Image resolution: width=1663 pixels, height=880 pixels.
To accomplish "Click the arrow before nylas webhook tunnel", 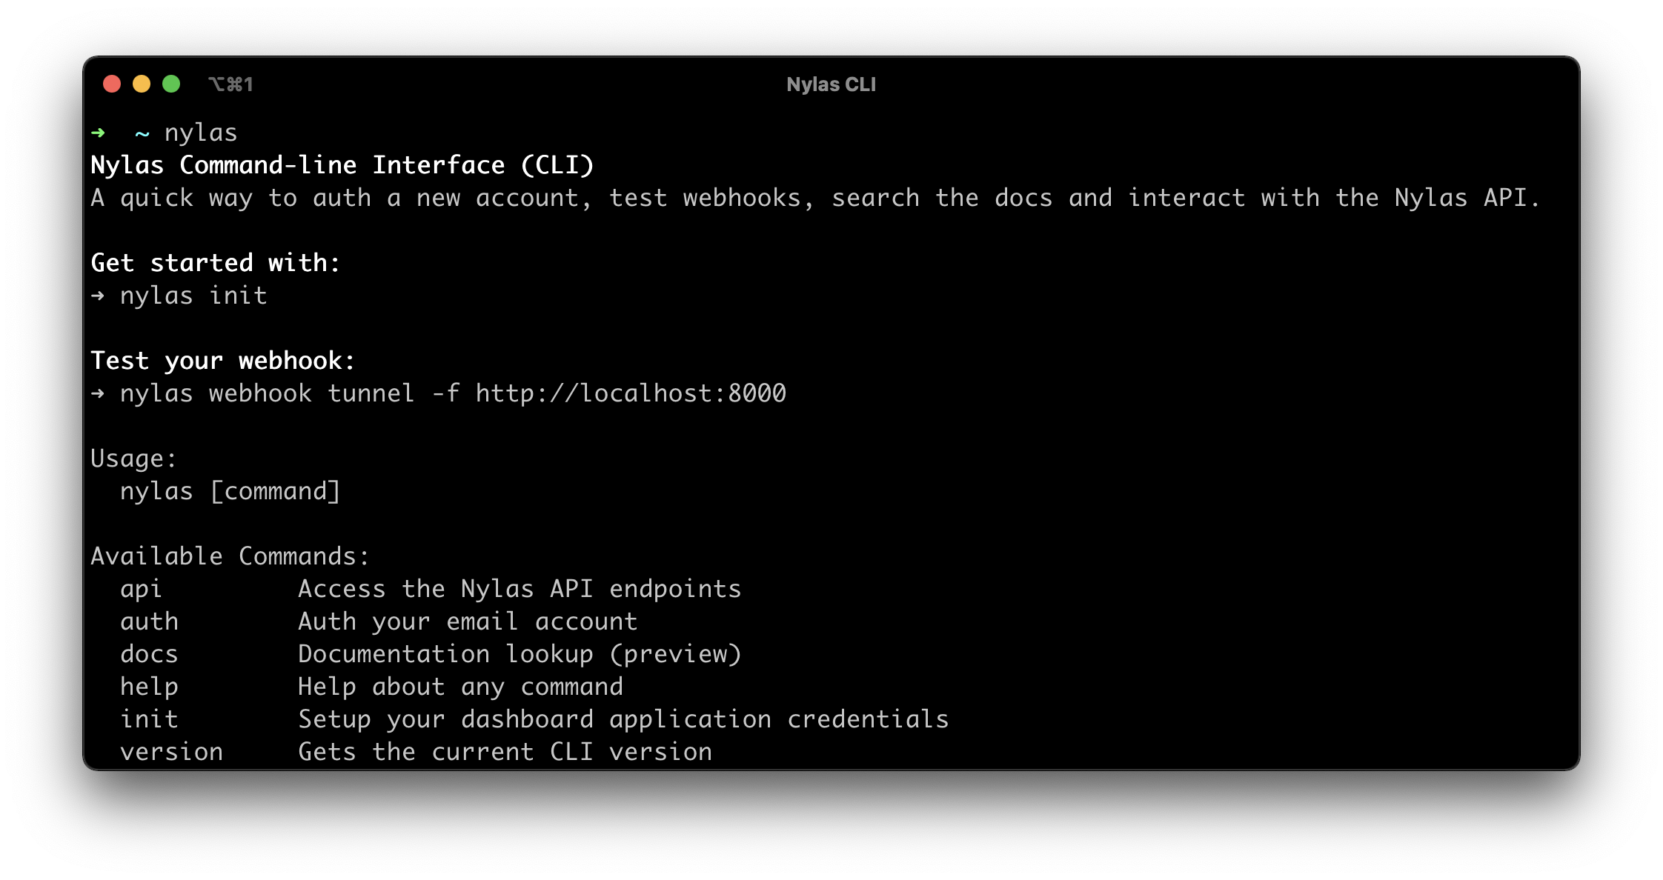I will (x=97, y=393).
